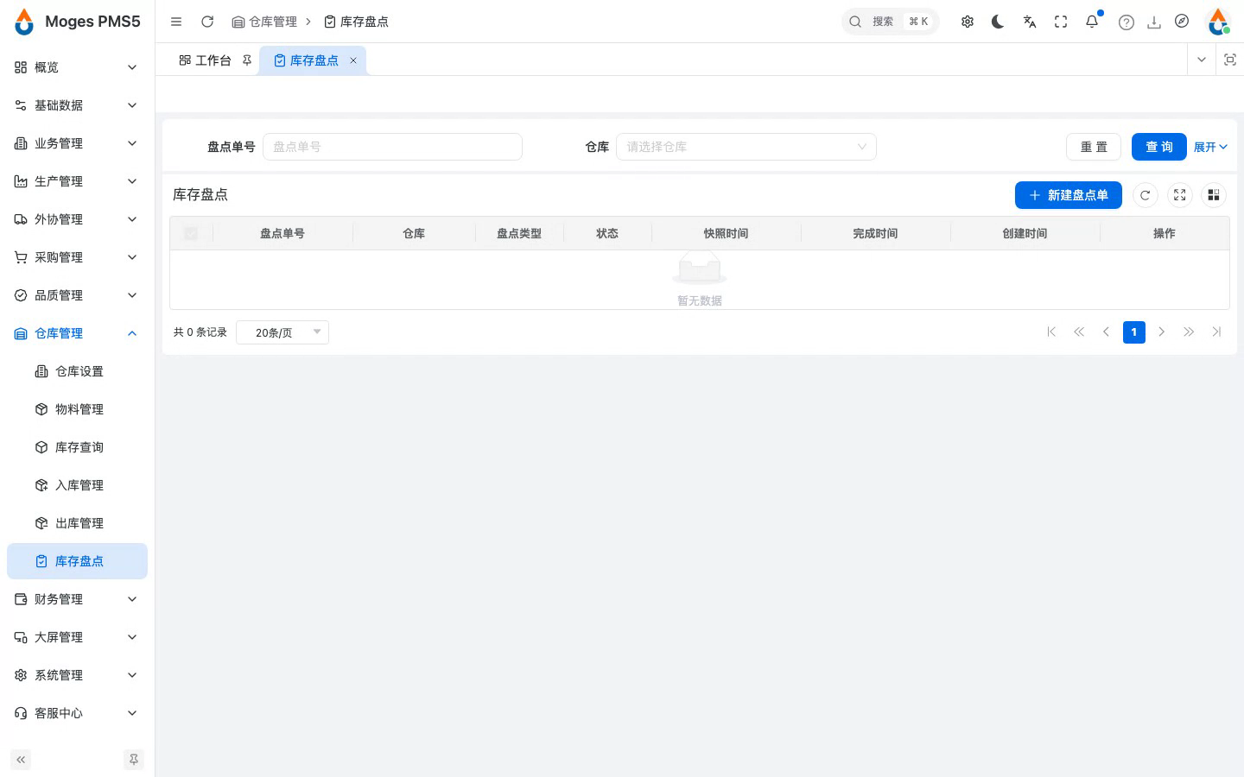Open 入库管理 in sidebar
1244x777 pixels.
tap(77, 485)
